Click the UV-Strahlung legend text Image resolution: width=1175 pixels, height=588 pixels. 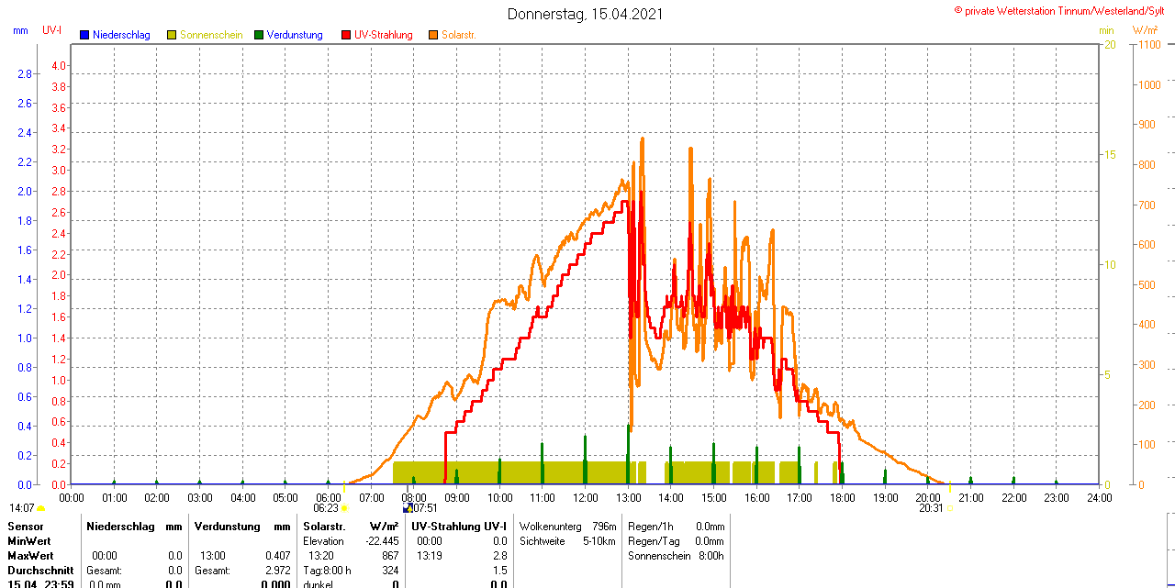coord(384,35)
